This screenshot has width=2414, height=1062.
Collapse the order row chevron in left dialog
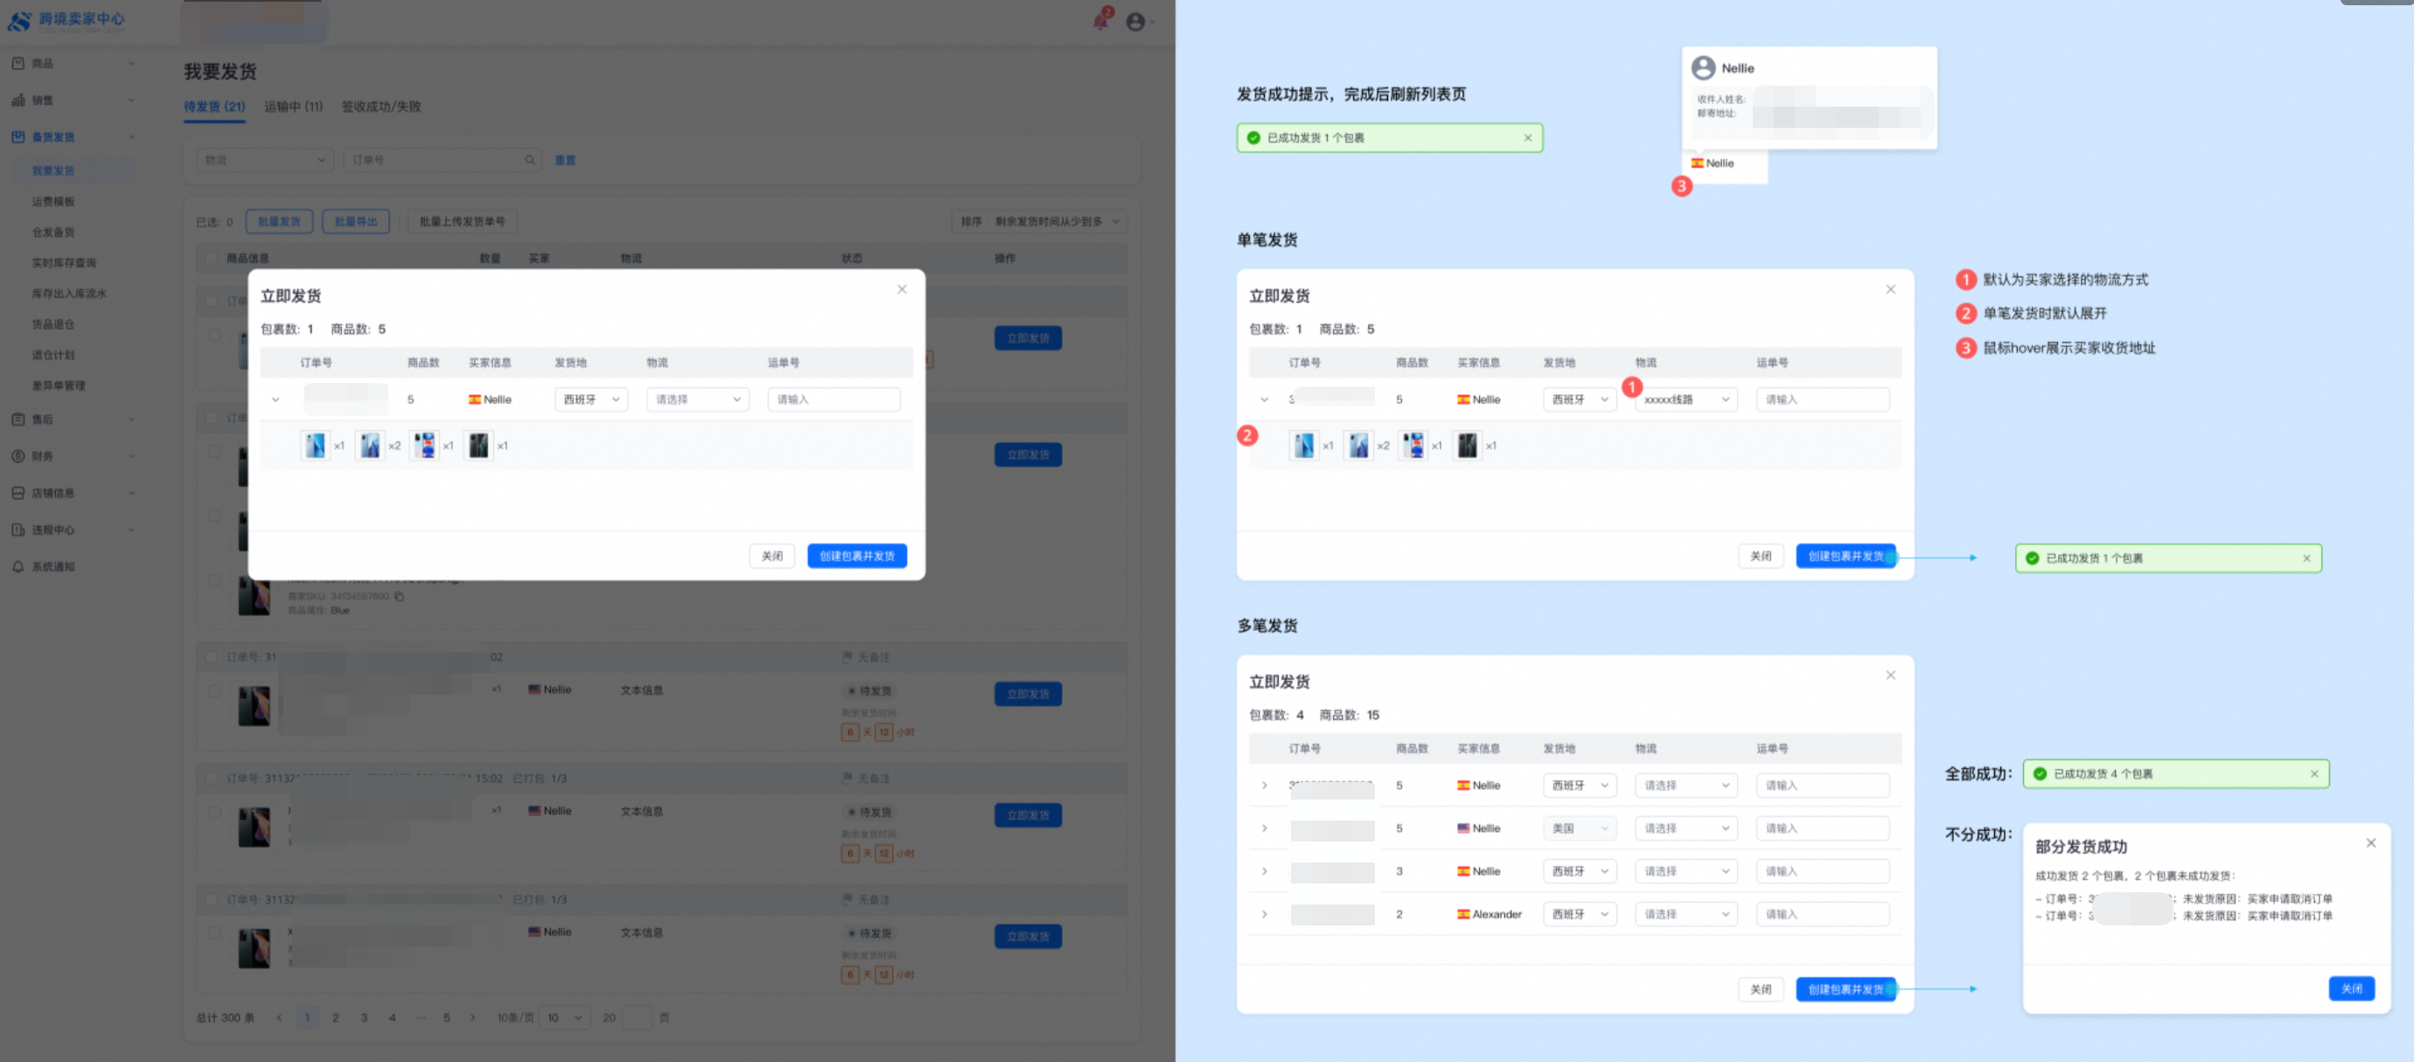(276, 399)
